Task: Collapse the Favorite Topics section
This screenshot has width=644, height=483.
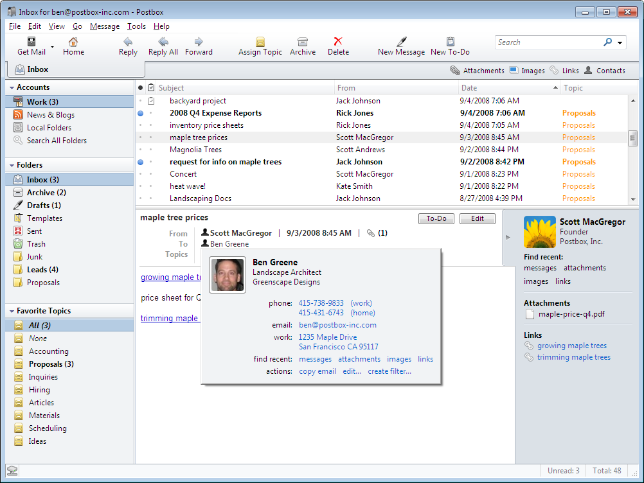Action: coord(12,311)
